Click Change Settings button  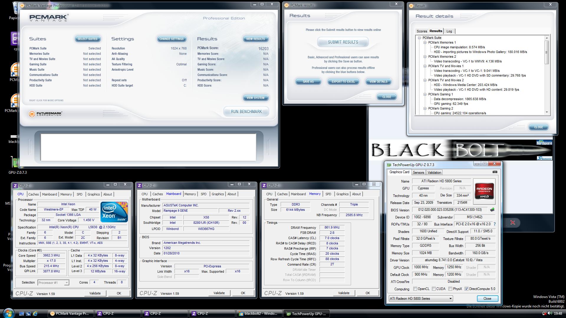[x=171, y=39]
